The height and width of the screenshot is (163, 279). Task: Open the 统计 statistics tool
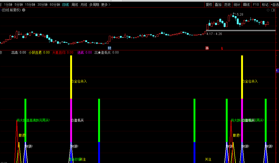point(237,5)
